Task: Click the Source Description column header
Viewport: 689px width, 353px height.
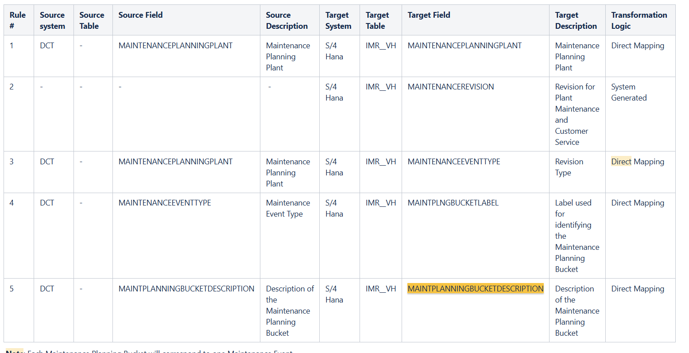Action: (x=286, y=20)
